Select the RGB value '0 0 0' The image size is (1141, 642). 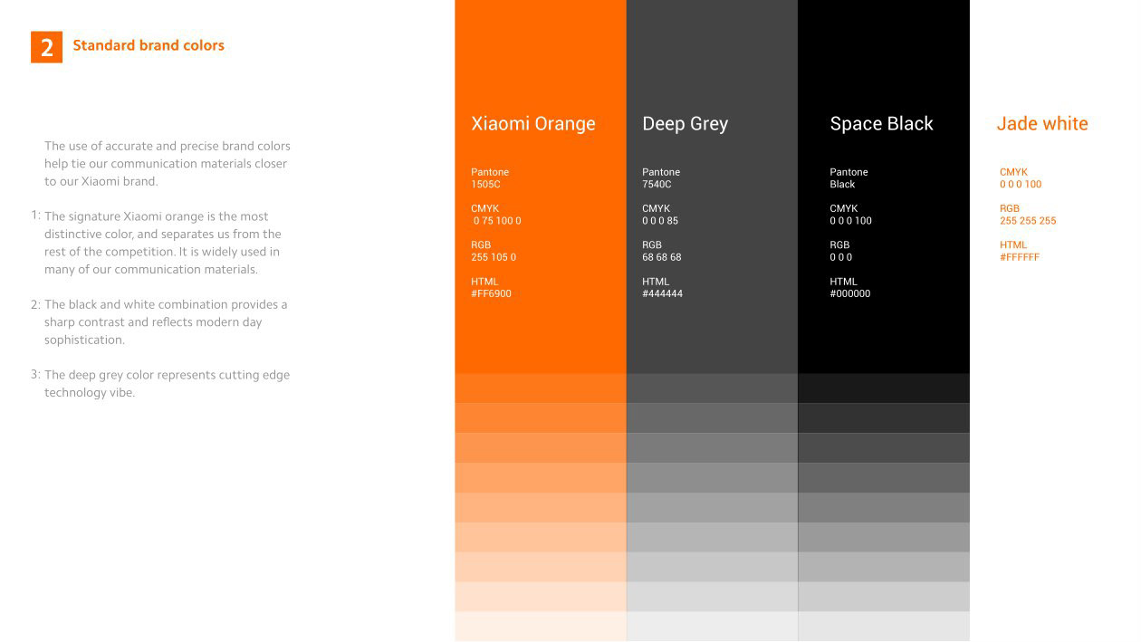[841, 257]
